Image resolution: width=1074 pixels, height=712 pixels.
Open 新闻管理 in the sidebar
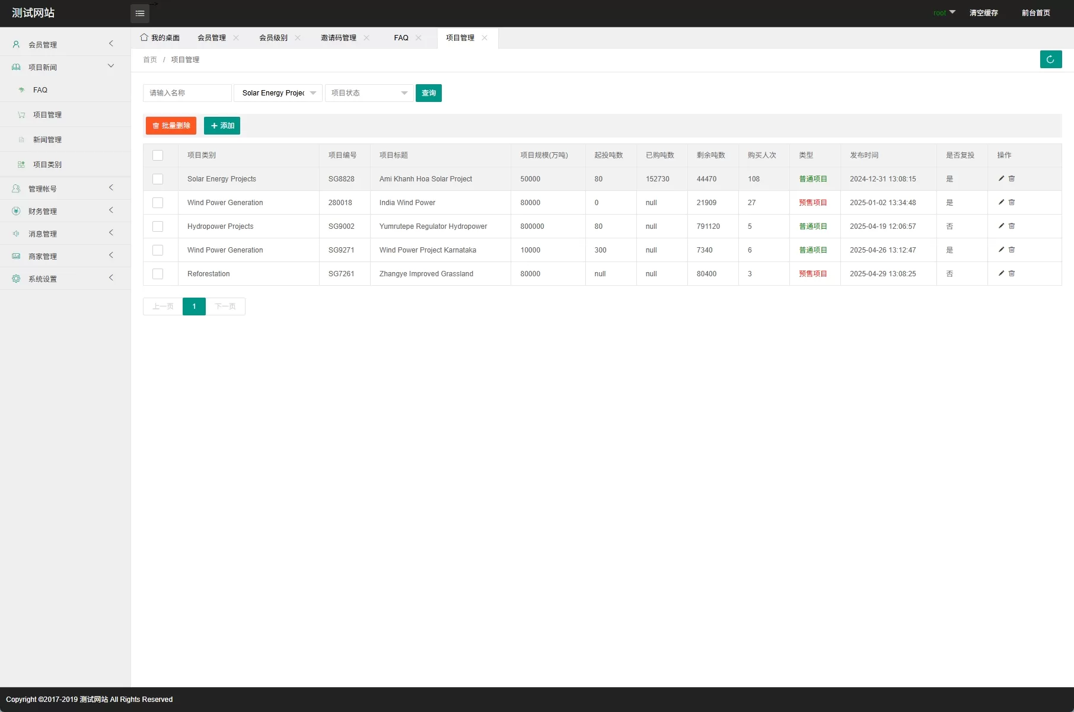point(47,140)
